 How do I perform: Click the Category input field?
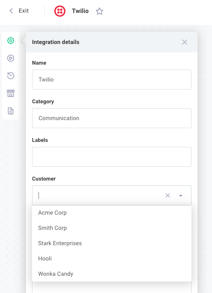click(112, 118)
